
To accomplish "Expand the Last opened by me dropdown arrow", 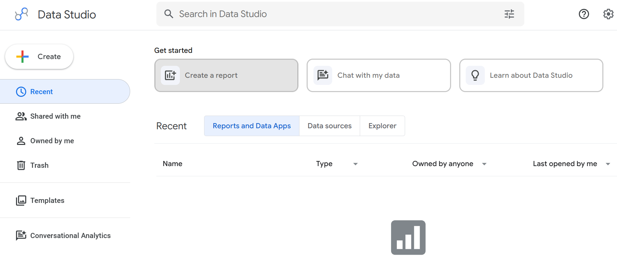I will (x=608, y=164).
